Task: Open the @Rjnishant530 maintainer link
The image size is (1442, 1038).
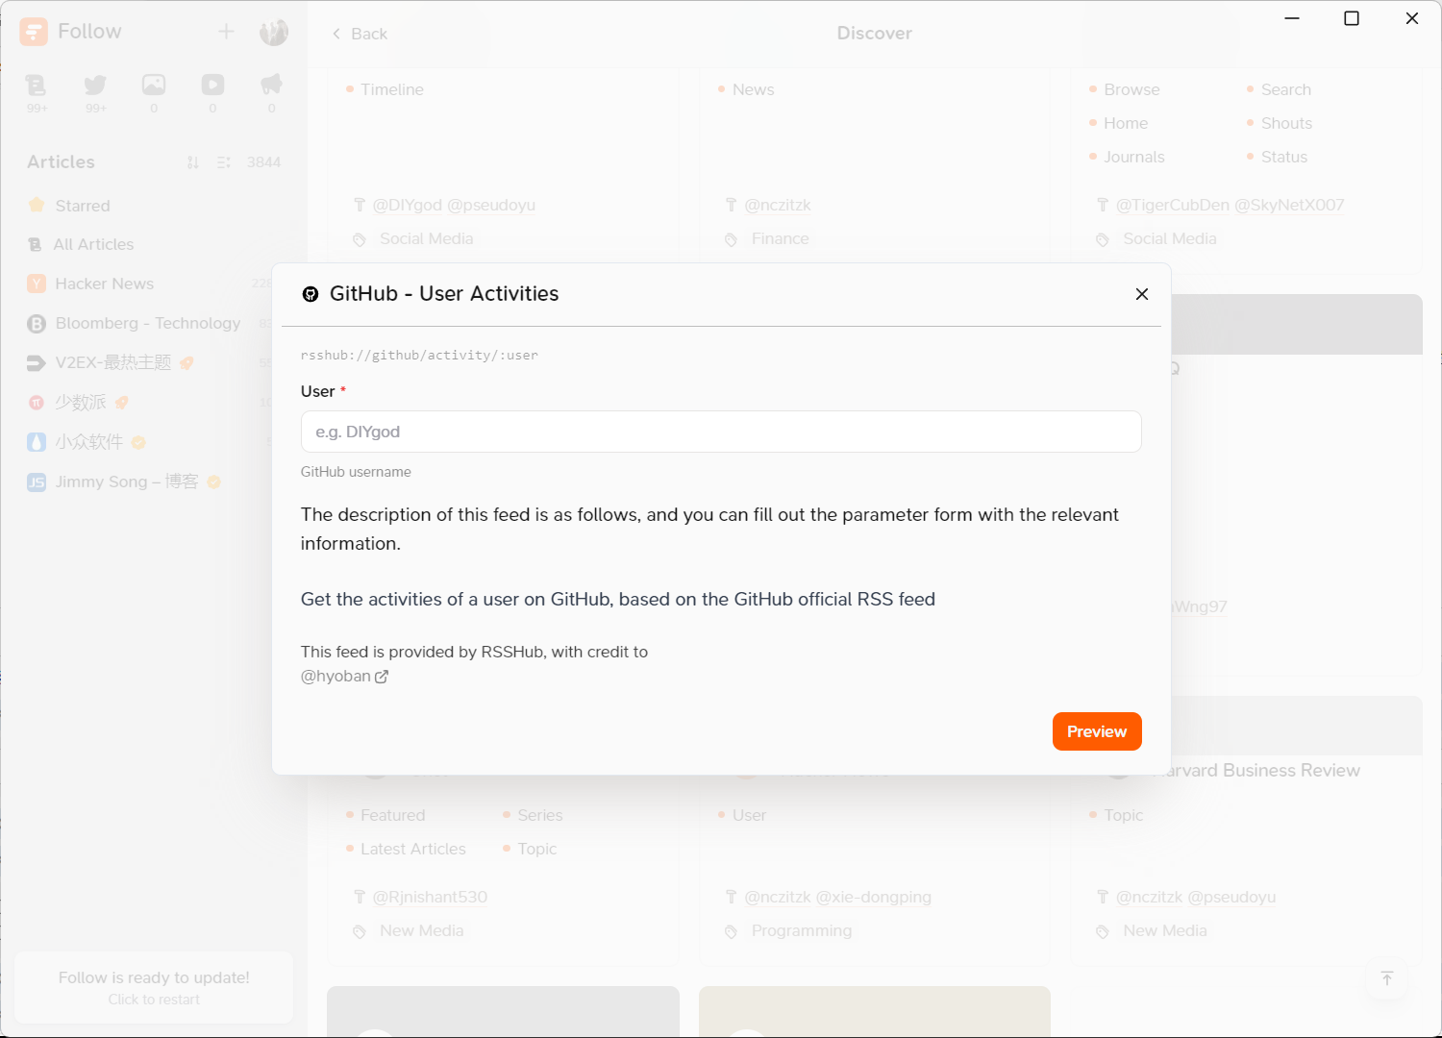Action: (430, 897)
